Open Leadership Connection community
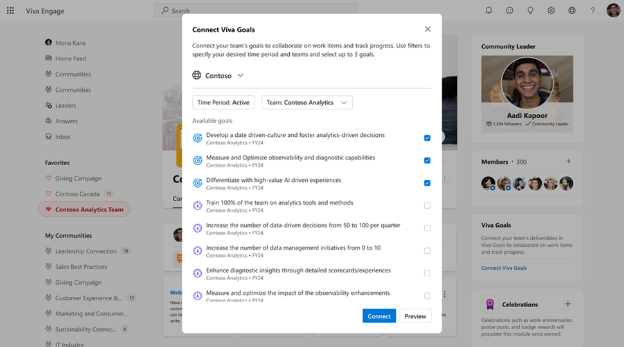Screen dimensions: 624x347 [x=85, y=251]
